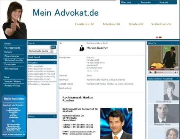The width and height of the screenshot is (180, 139).
Task: Select Steuerberater in left sidebar
Action: pos(12,56)
